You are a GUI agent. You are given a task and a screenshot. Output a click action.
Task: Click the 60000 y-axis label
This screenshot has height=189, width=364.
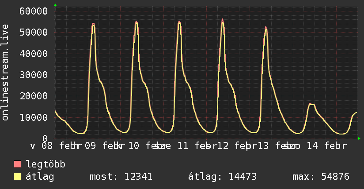[34, 11]
